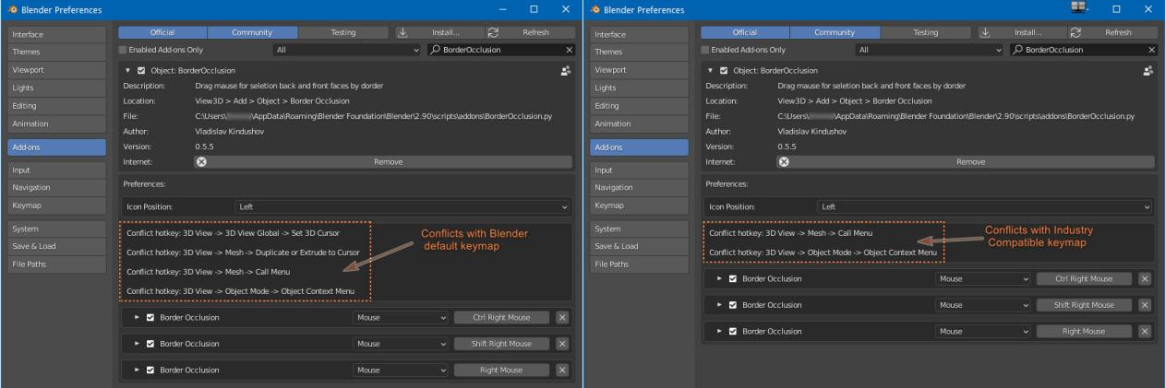Remove the Shift Right Mouse keymap entry, right window

tap(1145, 304)
